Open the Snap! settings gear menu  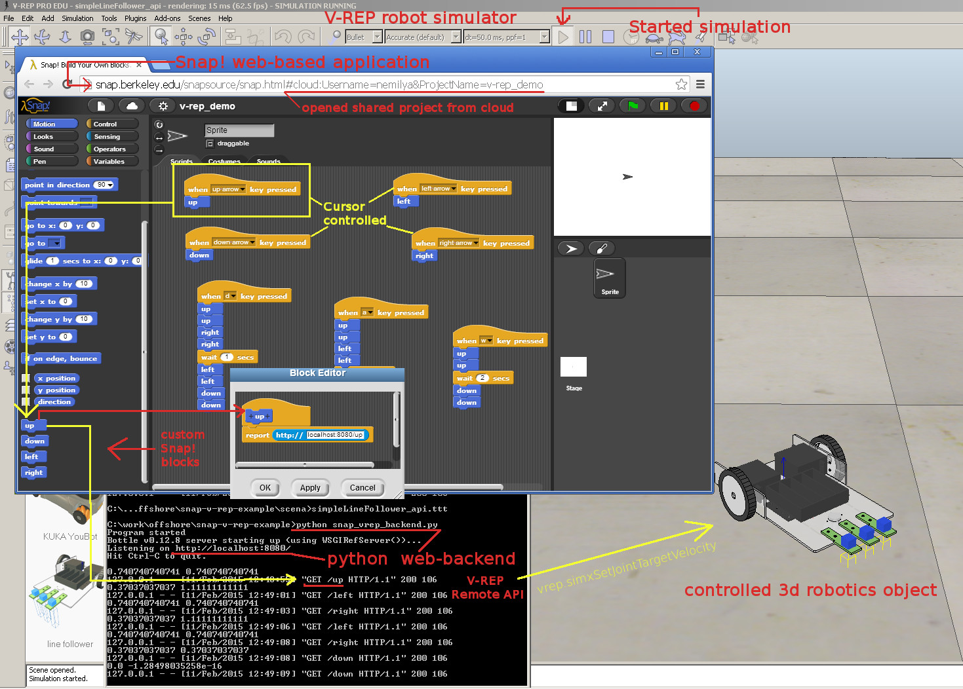pyautogui.click(x=163, y=105)
